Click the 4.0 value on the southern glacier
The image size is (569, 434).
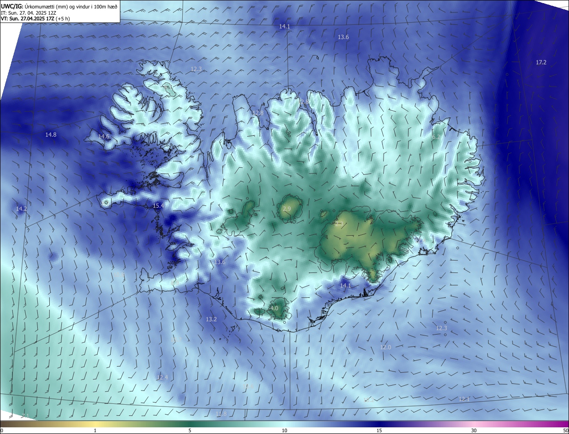(x=274, y=308)
